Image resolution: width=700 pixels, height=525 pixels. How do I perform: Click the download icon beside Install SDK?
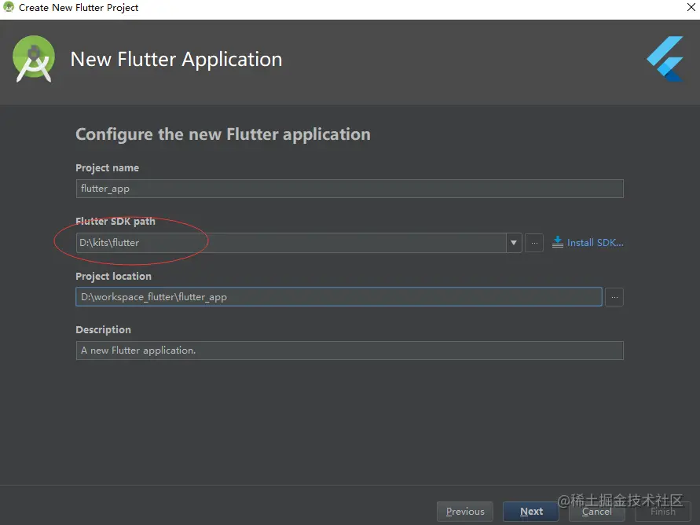pyautogui.click(x=558, y=242)
